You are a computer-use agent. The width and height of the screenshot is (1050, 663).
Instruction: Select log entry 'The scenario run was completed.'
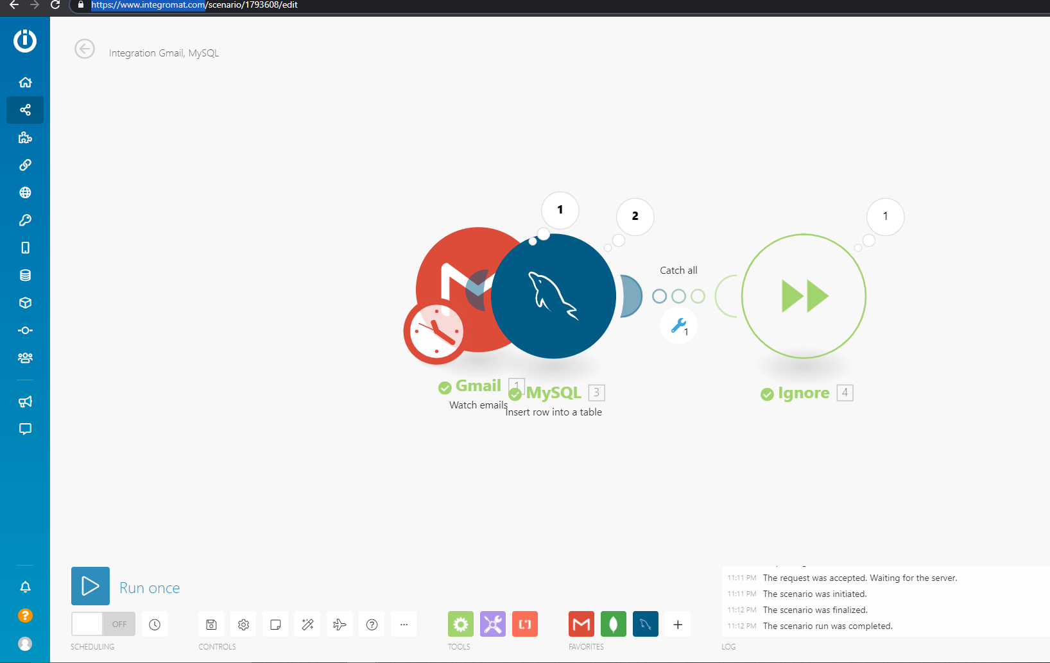[827, 626]
